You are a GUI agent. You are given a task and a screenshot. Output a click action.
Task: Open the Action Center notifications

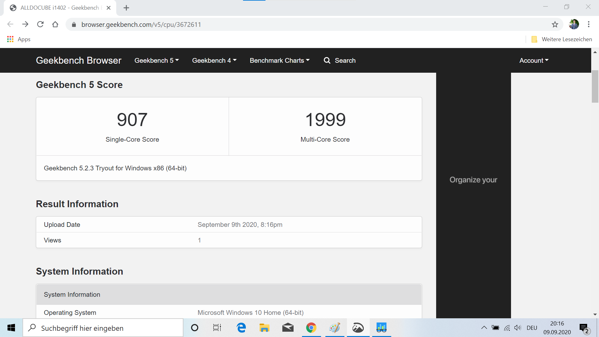click(585, 328)
